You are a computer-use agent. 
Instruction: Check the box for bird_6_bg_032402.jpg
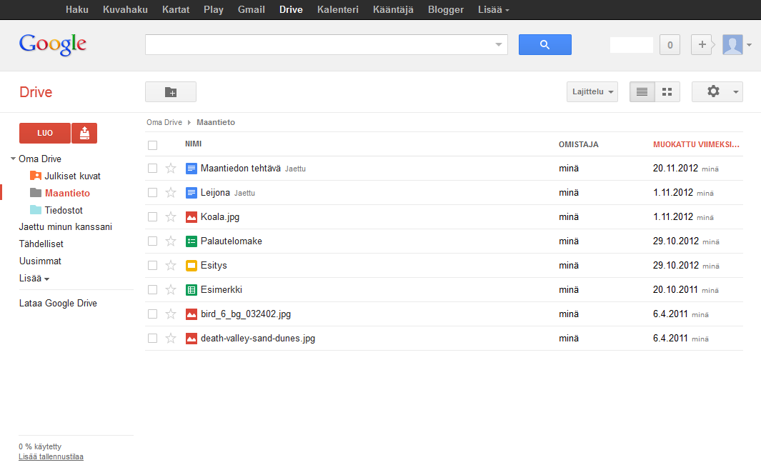click(x=152, y=314)
